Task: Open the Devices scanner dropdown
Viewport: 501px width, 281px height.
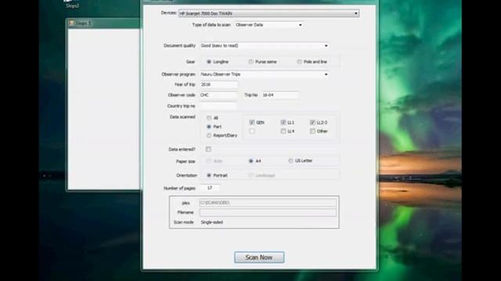Action: tap(269, 13)
